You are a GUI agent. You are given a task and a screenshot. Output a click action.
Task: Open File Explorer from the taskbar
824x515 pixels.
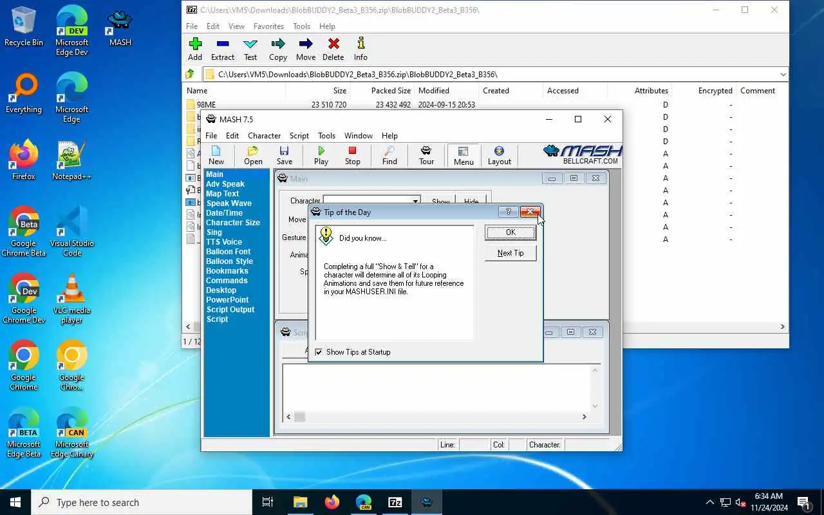pyautogui.click(x=301, y=502)
